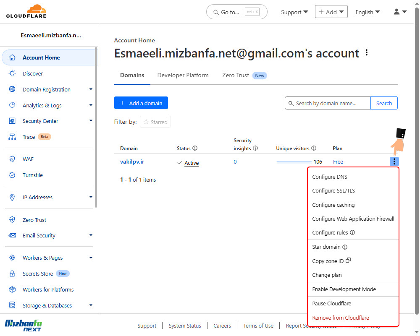Click the Domain Registration globe icon
This screenshot has width=420, height=336.
pos(12,89)
